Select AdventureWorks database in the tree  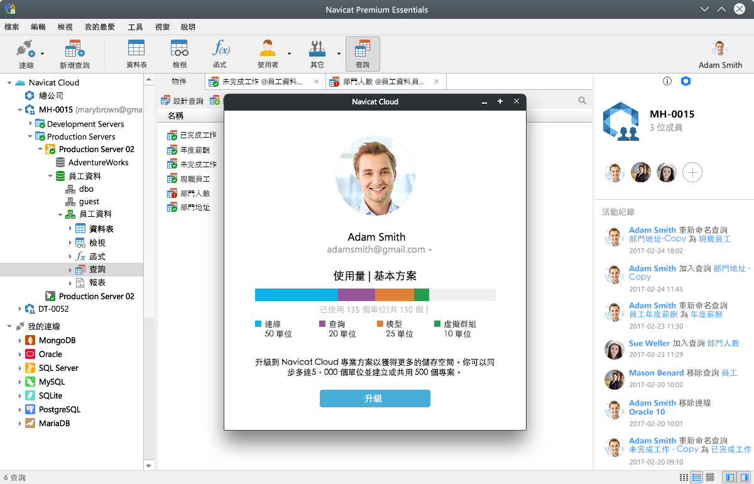pyautogui.click(x=92, y=162)
